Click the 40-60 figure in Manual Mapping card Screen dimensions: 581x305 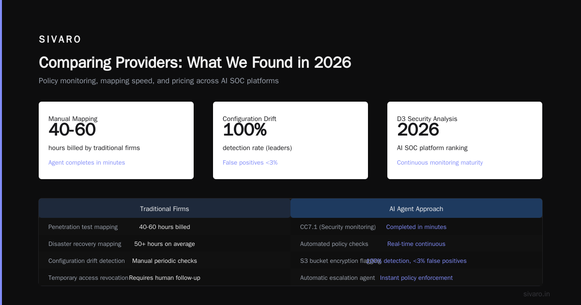point(72,130)
